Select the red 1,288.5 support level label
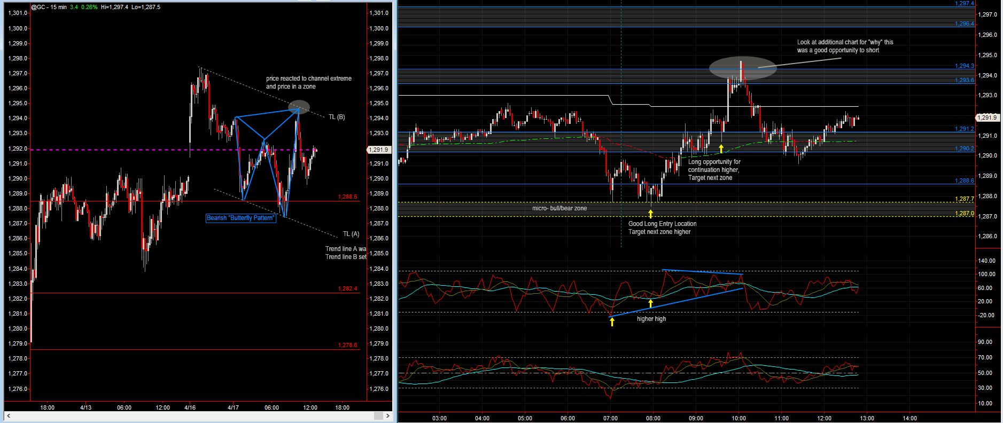Screen dimensions: 1003x423 tap(347, 197)
